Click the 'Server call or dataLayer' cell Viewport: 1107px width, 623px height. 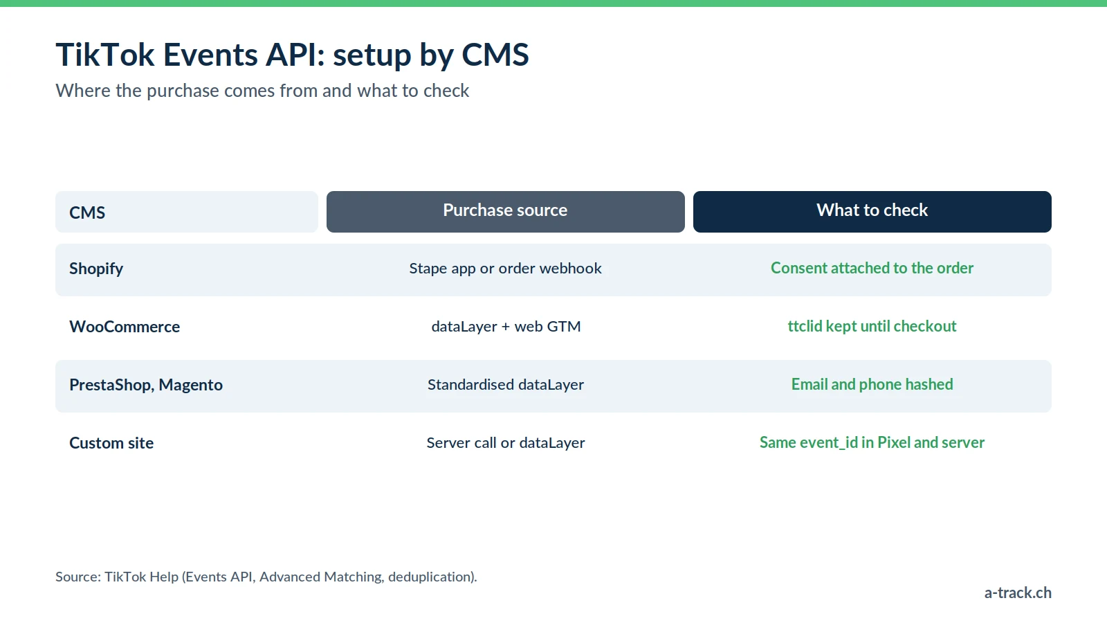pos(506,443)
